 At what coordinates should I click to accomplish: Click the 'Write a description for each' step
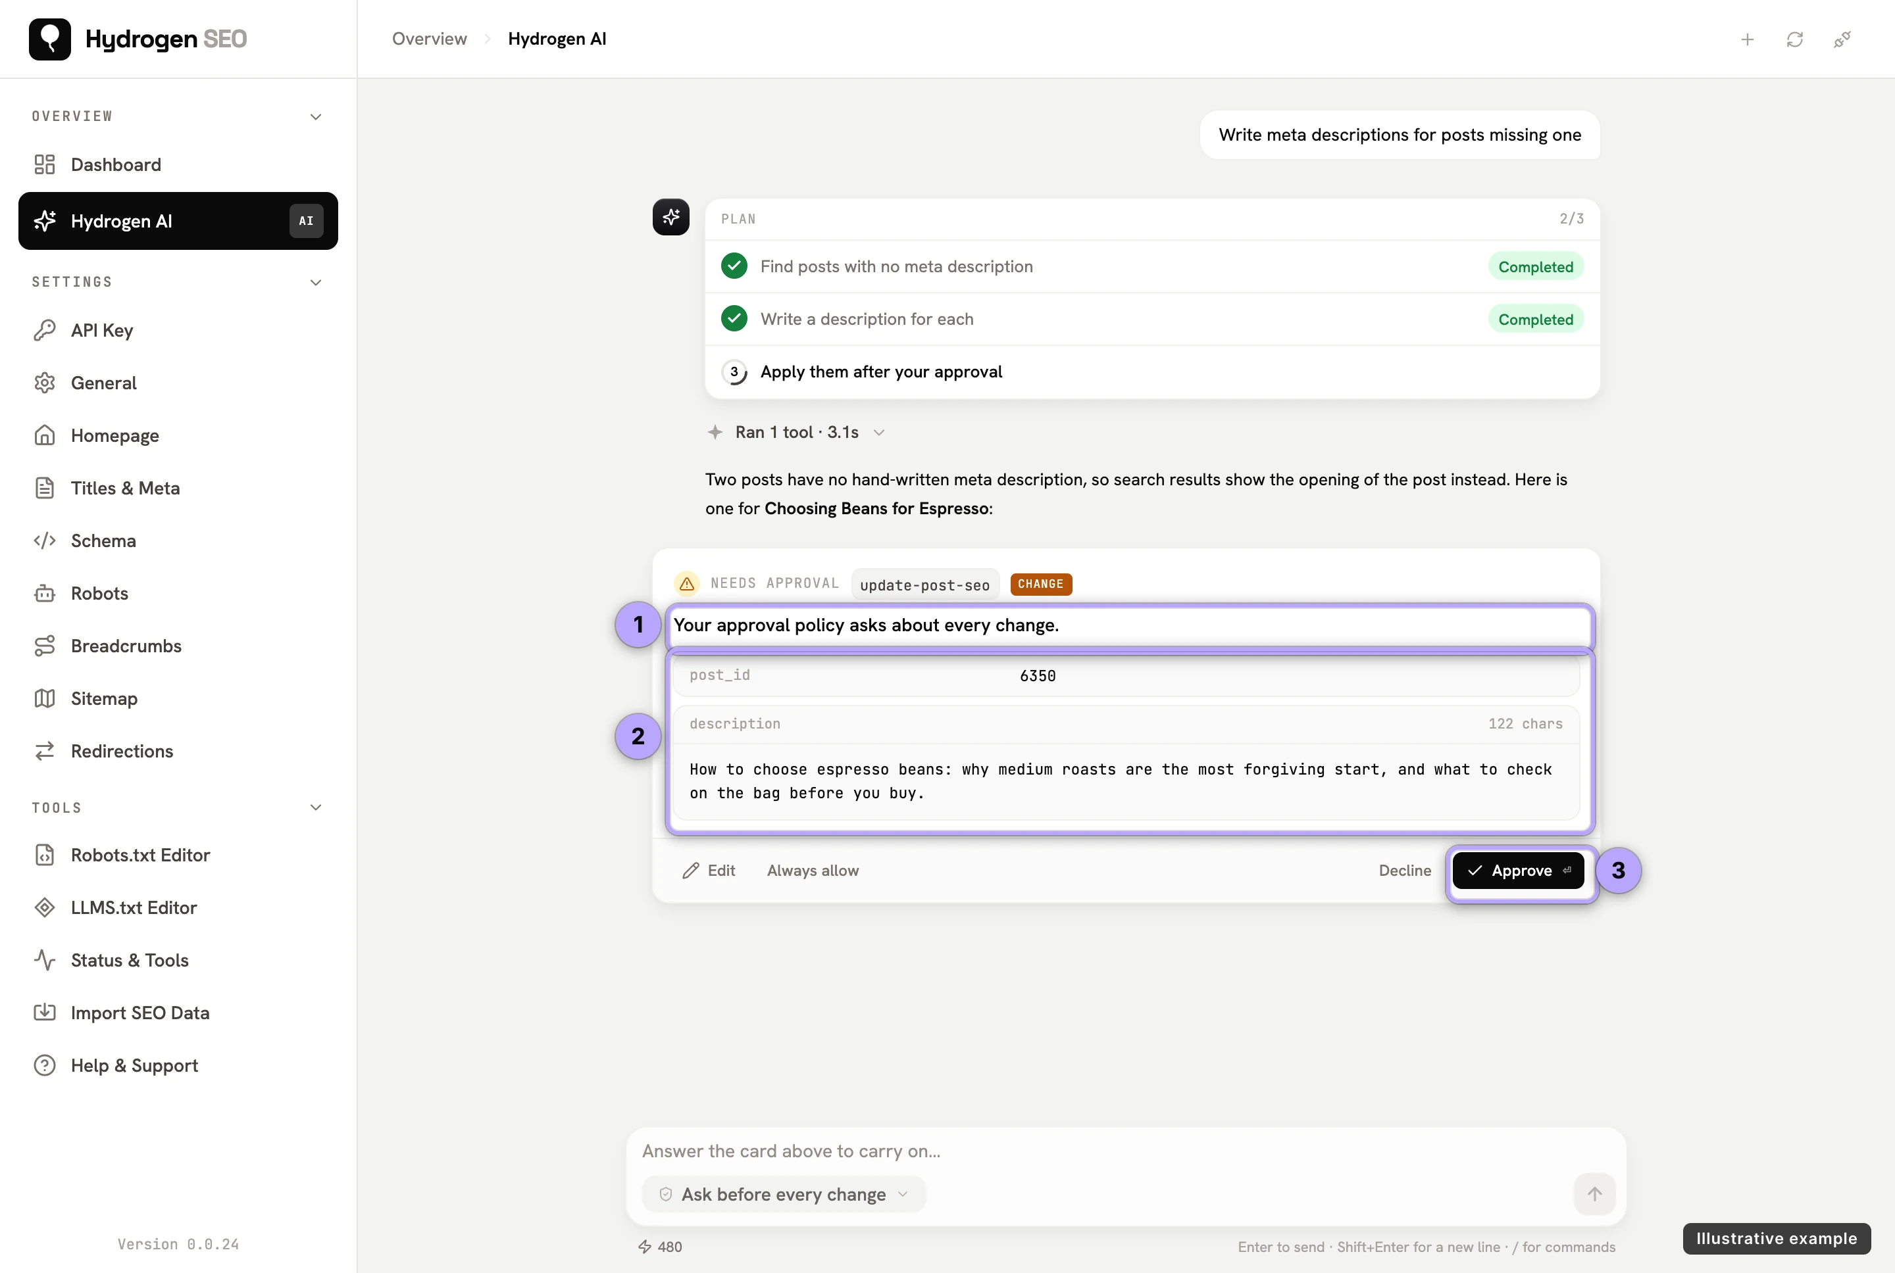1151,319
